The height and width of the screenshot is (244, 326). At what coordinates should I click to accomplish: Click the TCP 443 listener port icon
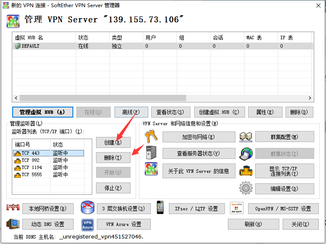(x=18, y=153)
